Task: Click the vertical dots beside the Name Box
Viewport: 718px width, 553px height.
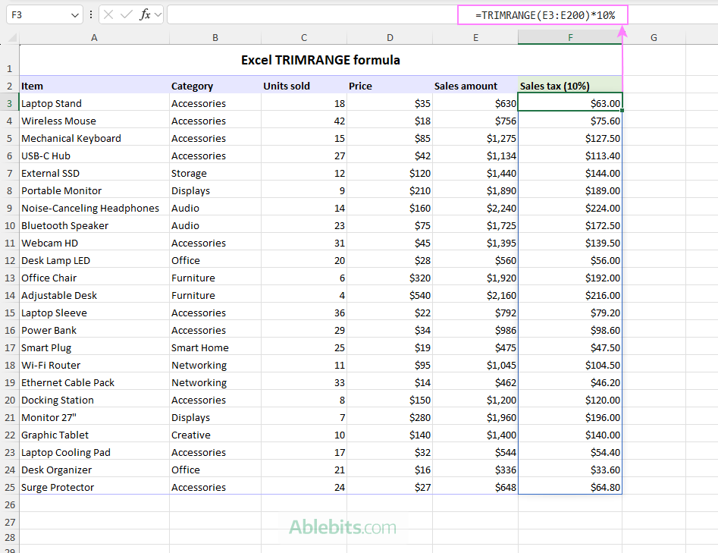Action: [x=90, y=14]
